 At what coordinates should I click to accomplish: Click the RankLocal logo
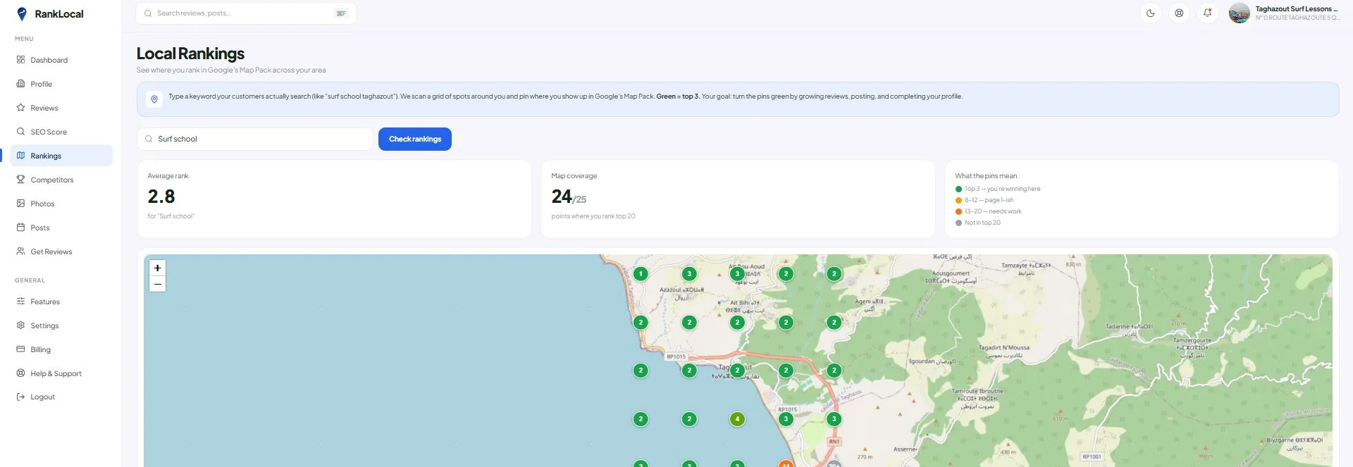(x=50, y=14)
